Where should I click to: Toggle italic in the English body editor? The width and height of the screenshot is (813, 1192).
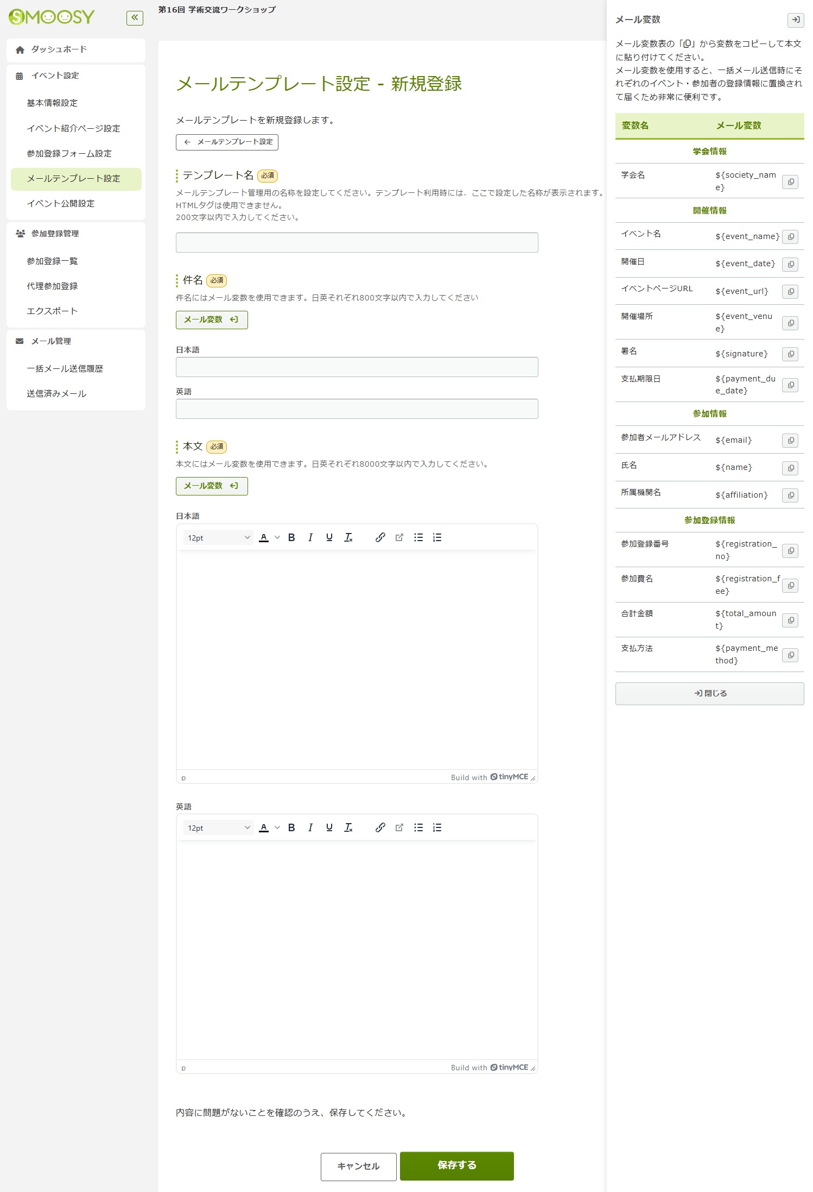(310, 827)
